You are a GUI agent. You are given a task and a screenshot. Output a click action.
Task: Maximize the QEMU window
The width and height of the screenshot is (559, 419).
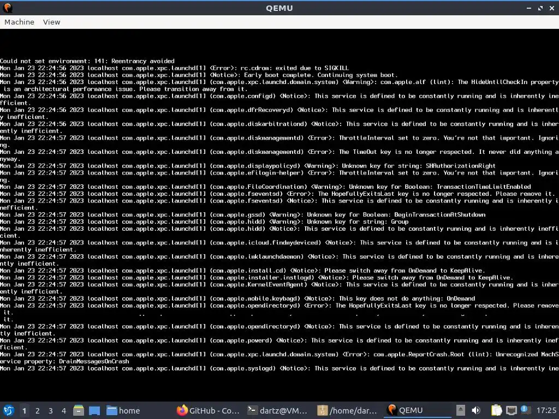pos(540,8)
